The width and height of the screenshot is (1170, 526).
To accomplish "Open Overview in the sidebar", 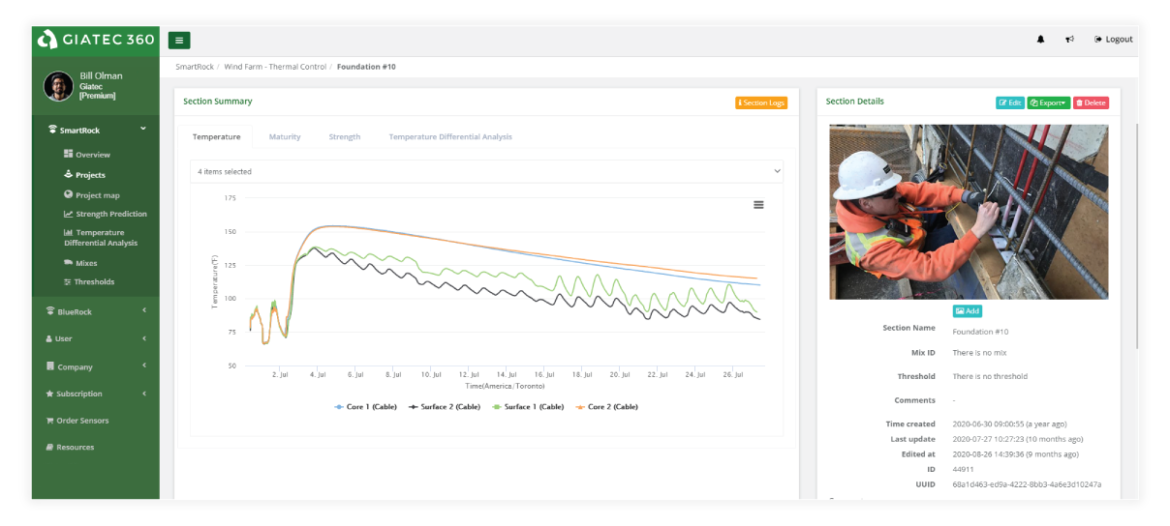I will click(x=92, y=155).
